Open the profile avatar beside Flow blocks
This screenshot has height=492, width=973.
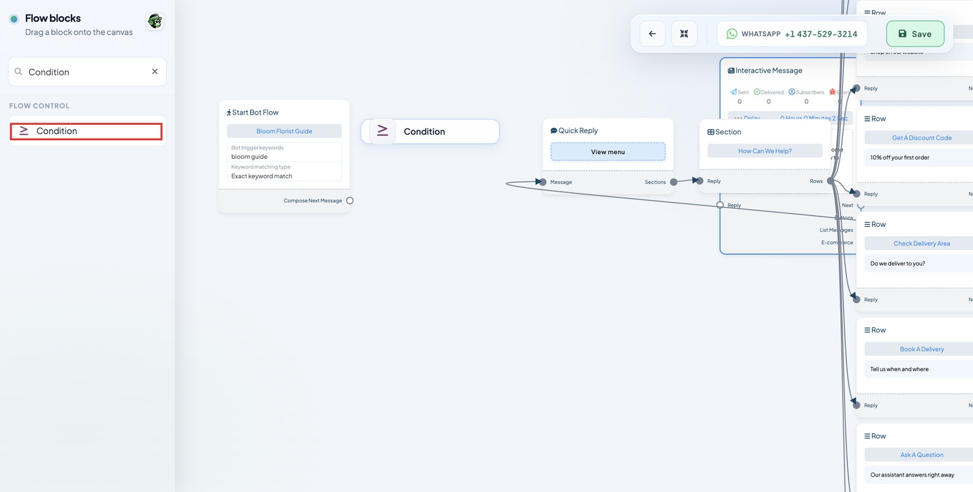(x=155, y=22)
